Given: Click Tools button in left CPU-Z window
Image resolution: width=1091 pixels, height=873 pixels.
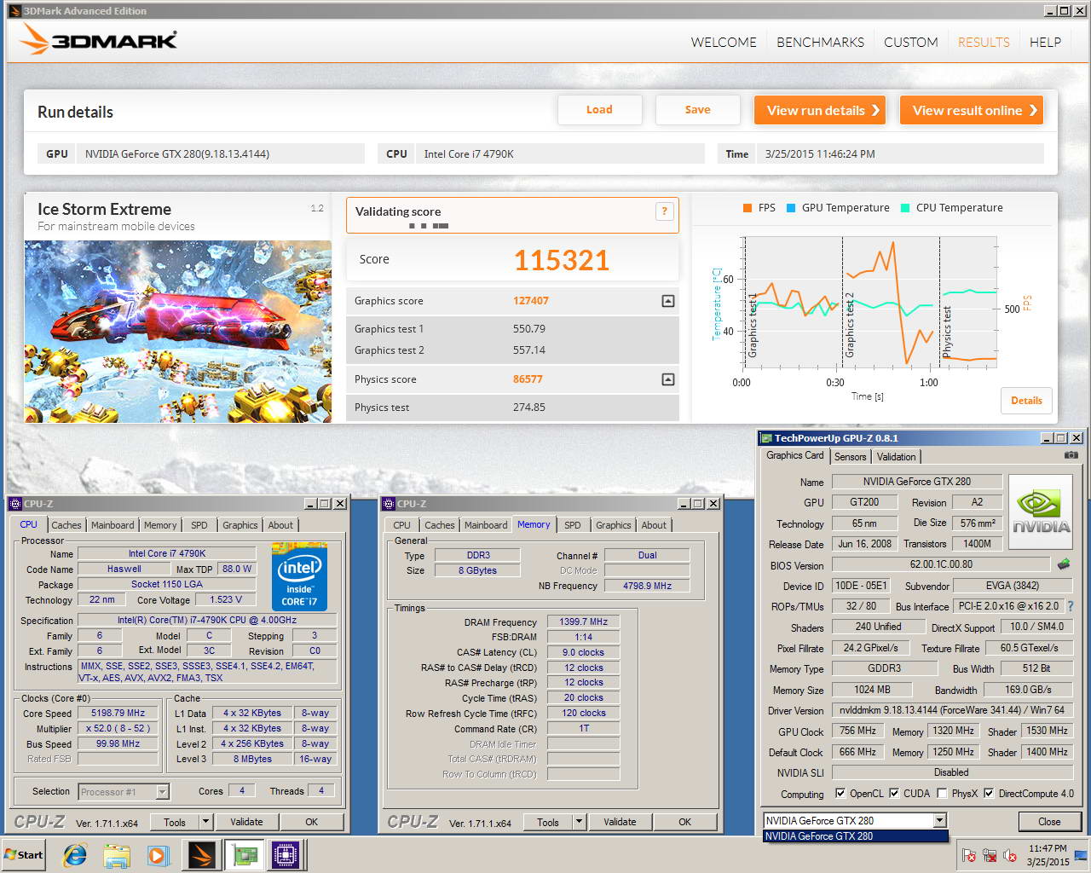Looking at the screenshot, I should point(175,822).
